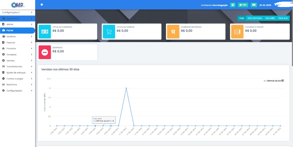The width and height of the screenshot is (293, 147).
Task: Click the 31 Oct 2023 data point
Action: (x=280, y=126)
